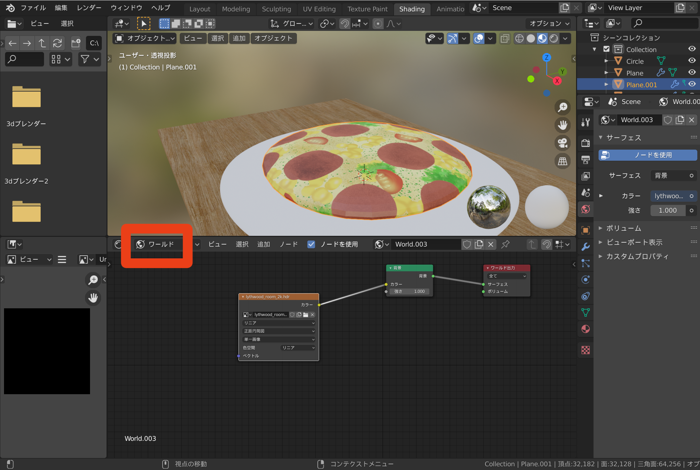Screen dimensions: 700x470
Task: Uncheck ノードを使用 checkbox in node editor
Action: coord(311,244)
